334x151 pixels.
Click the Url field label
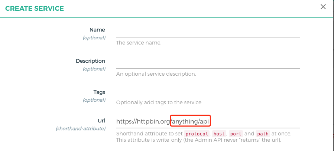(x=101, y=121)
